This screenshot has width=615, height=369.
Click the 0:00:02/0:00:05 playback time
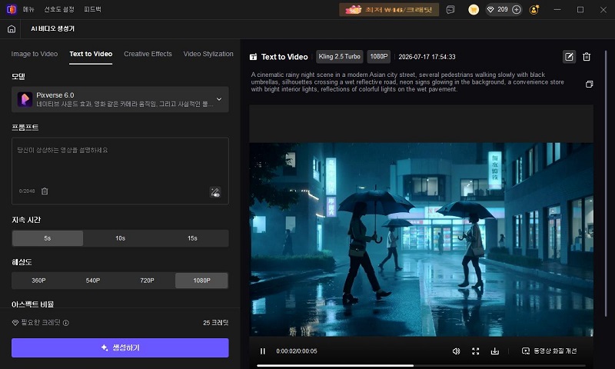coord(297,351)
